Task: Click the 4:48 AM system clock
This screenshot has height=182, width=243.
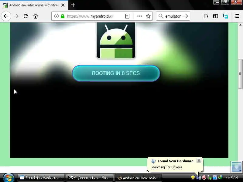Action: coord(232,178)
